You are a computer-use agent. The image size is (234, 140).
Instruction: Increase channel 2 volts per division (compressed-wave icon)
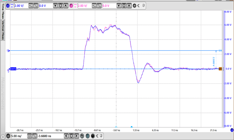94,6
